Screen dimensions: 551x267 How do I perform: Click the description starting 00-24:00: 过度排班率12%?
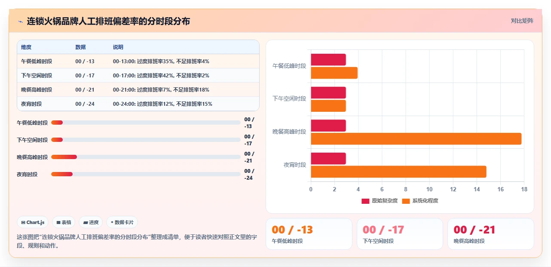pyautogui.click(x=162, y=104)
